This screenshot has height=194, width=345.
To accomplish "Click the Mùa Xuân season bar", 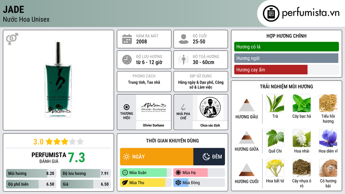I will click(x=146, y=173).
